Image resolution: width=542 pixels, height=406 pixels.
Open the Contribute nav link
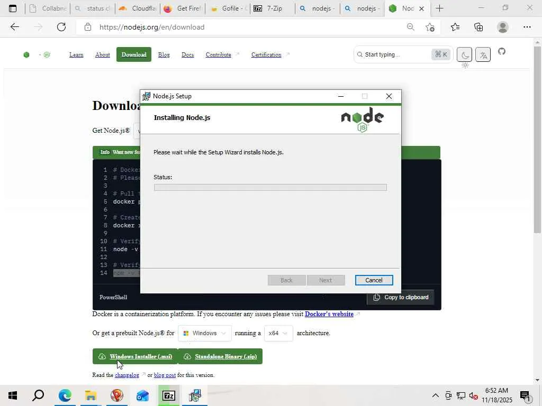point(218,54)
